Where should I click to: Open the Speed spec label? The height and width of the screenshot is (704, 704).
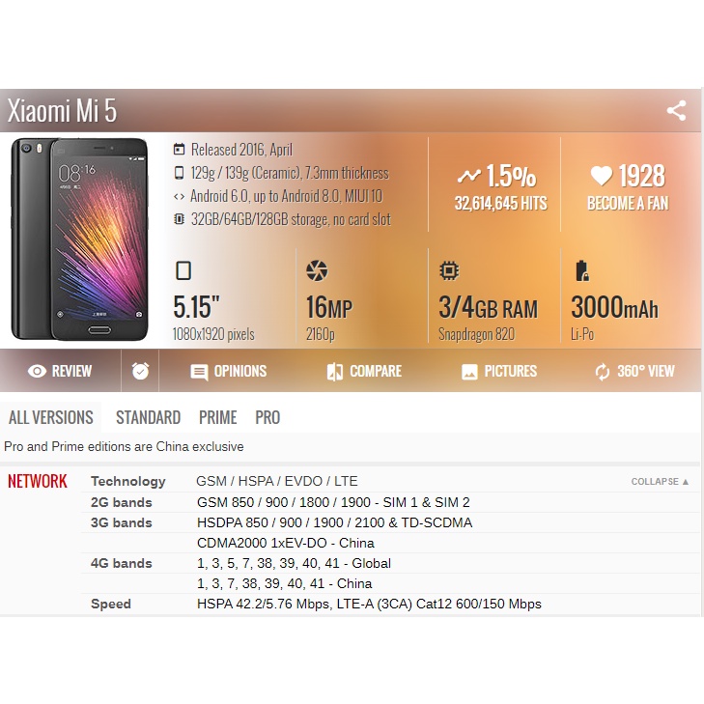tap(111, 604)
